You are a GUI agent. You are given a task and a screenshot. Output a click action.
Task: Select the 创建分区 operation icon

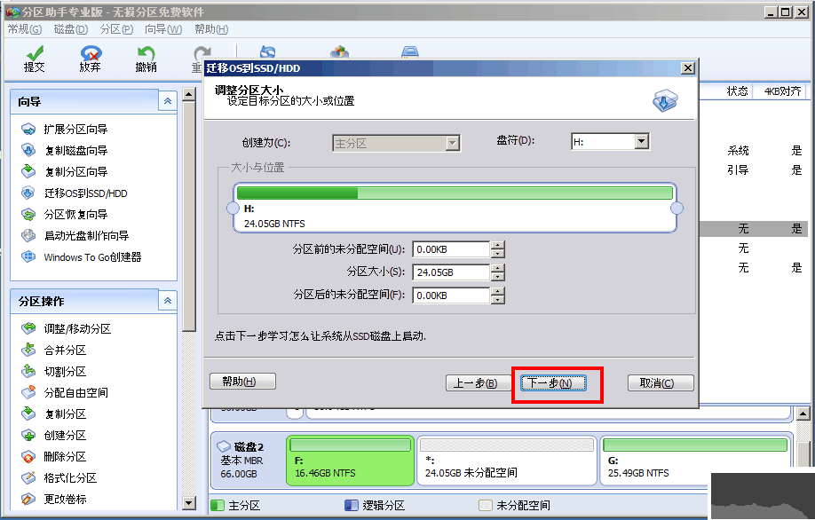click(28, 436)
